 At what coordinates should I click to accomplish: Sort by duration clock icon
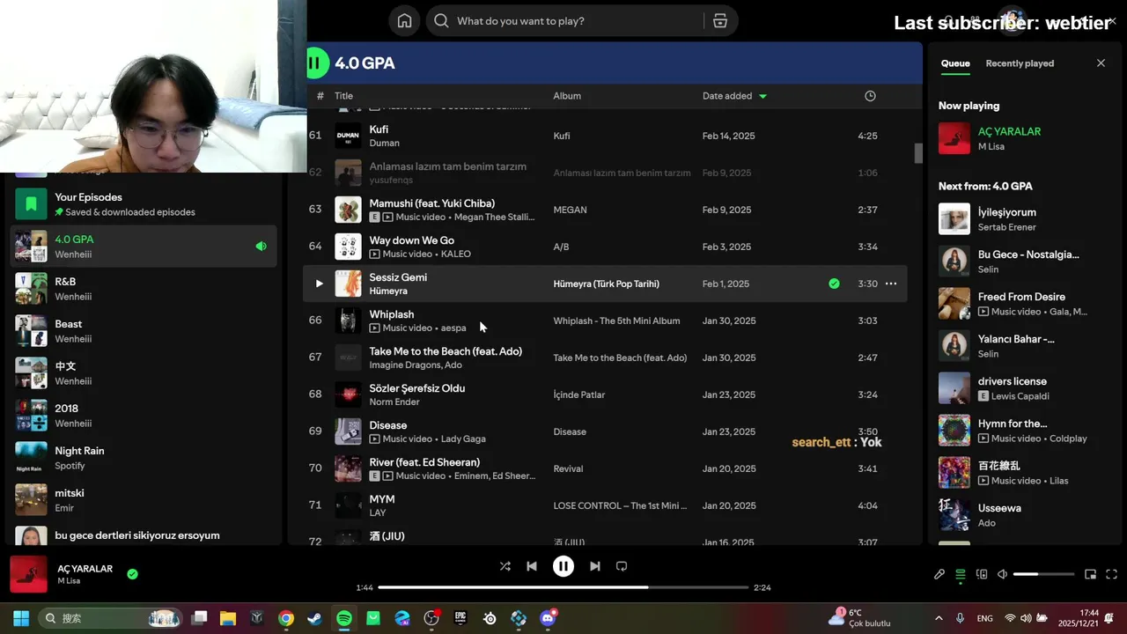point(870,96)
